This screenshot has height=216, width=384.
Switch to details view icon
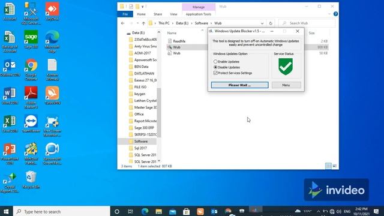point(328,166)
